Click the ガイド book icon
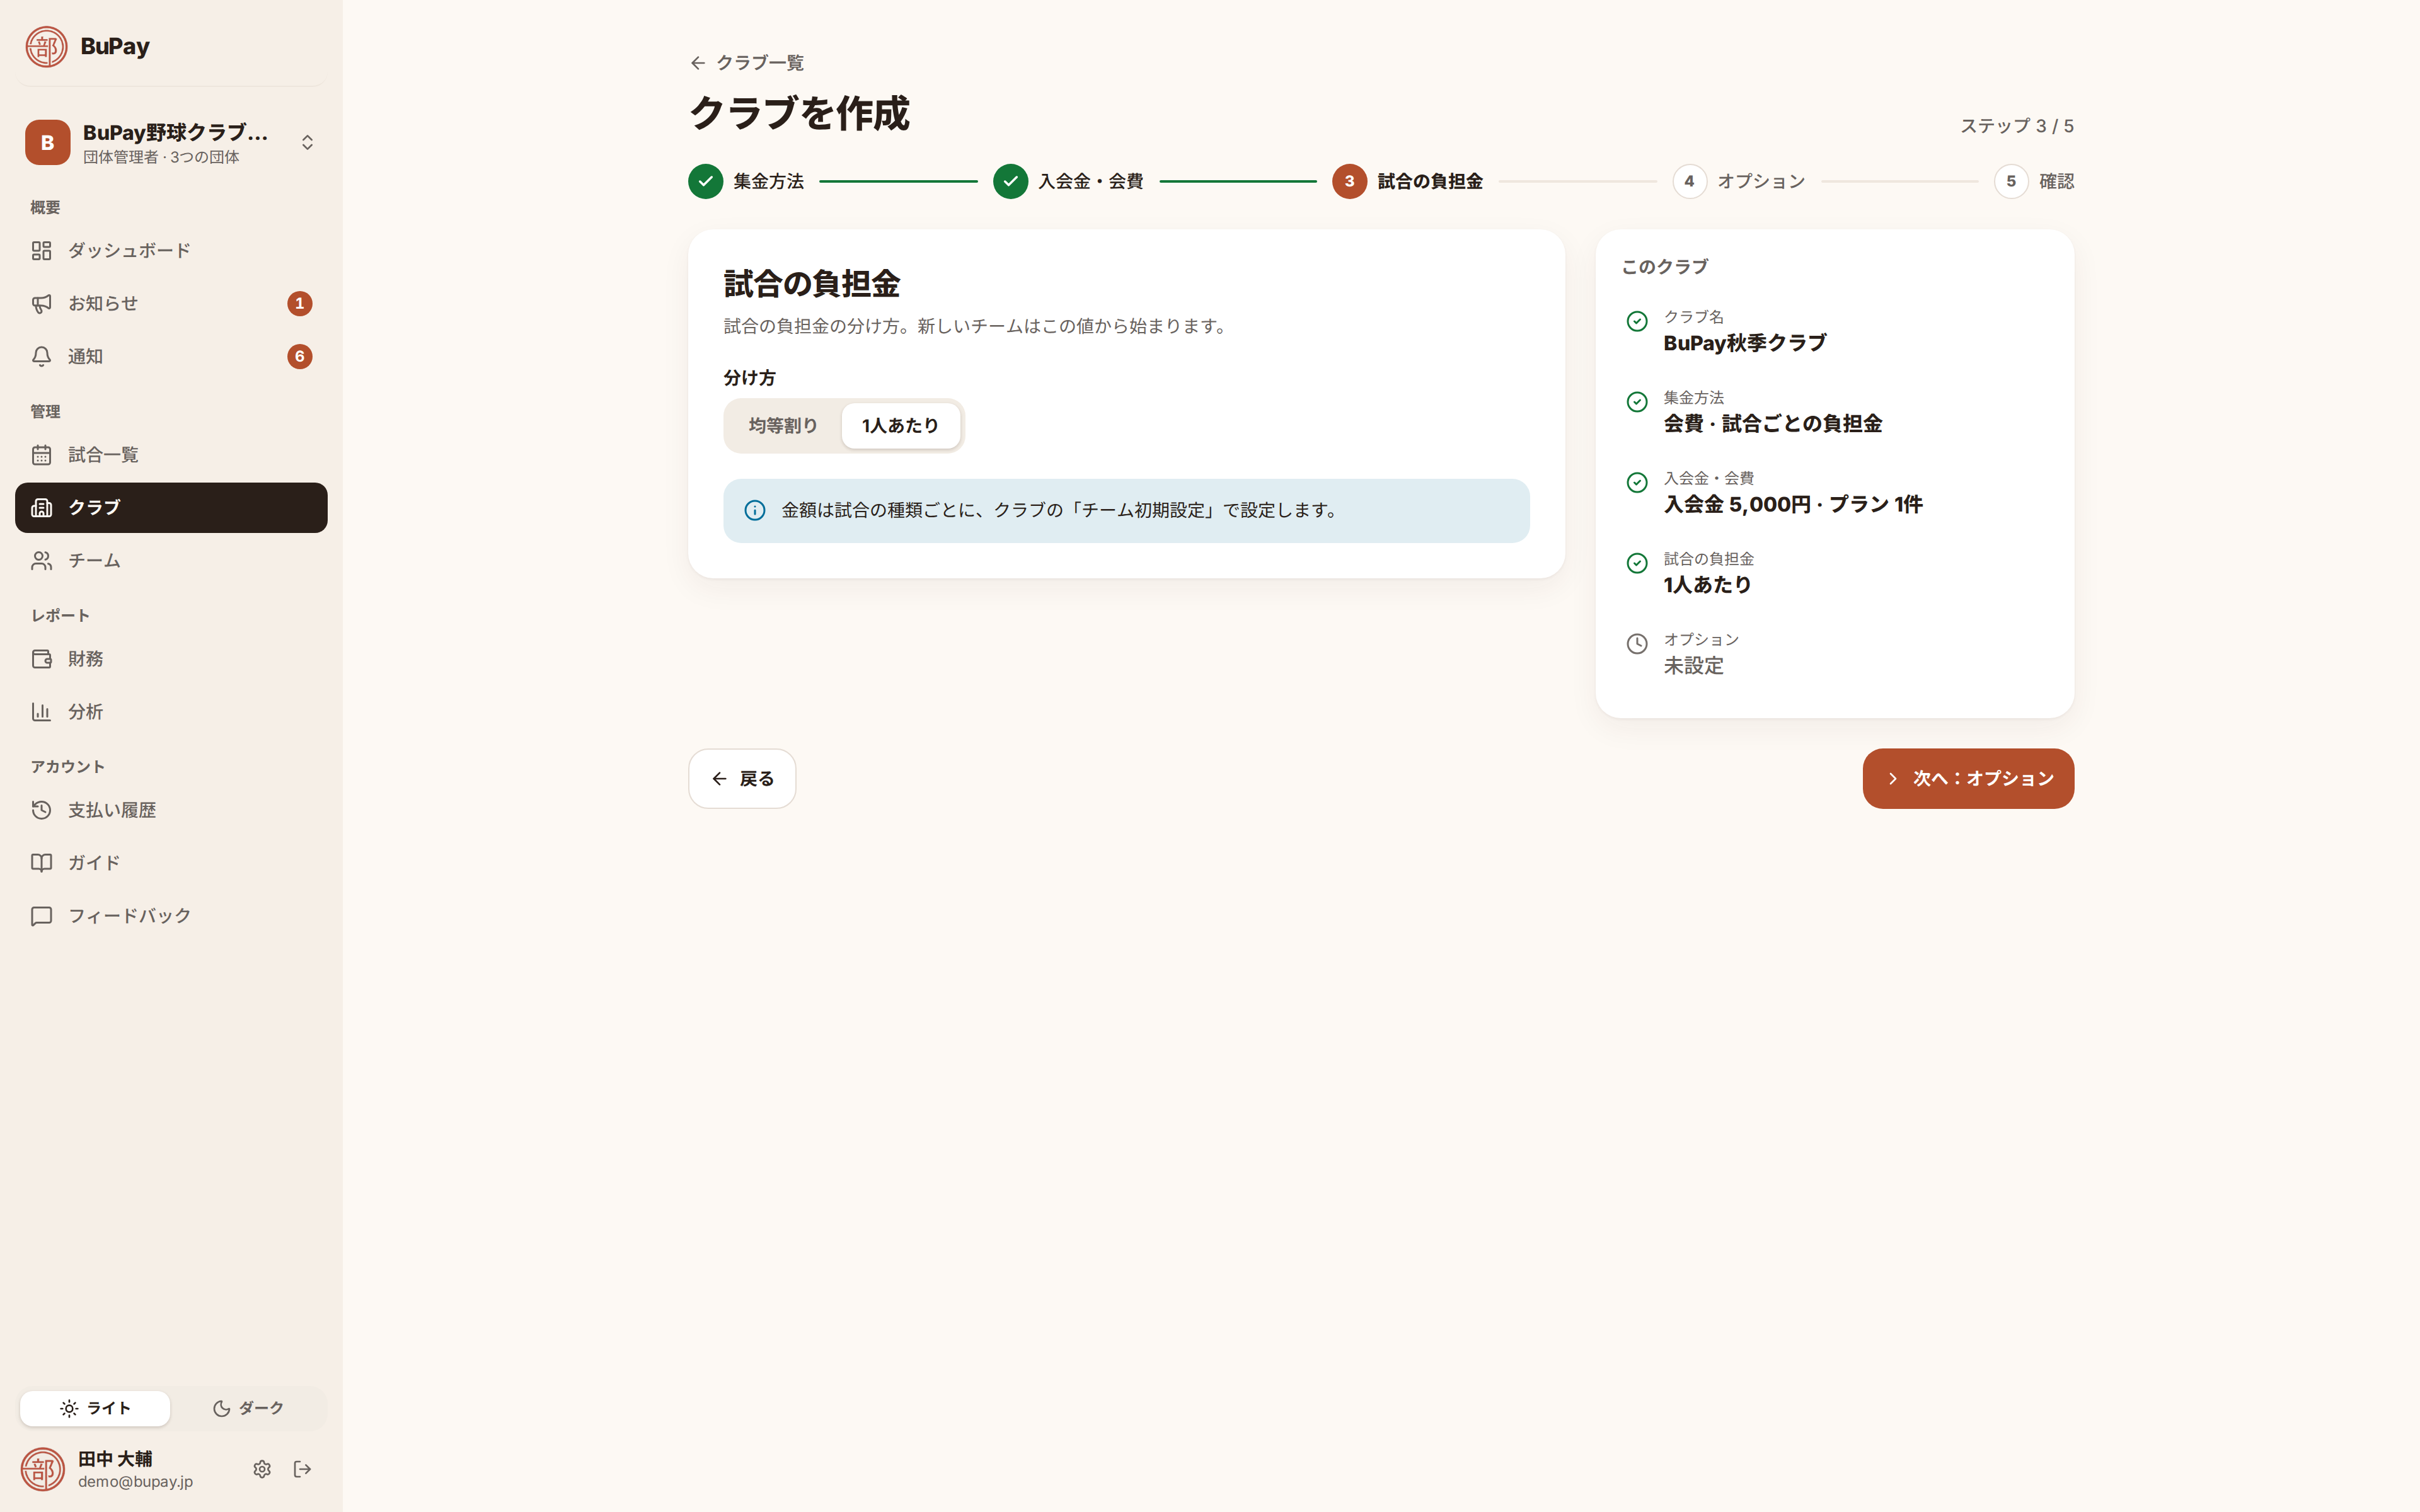The height and width of the screenshot is (1512, 2420). click(41, 863)
